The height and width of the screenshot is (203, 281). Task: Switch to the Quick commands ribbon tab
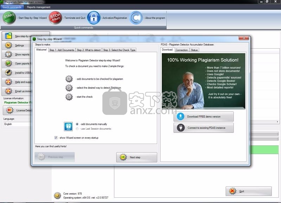click(x=12, y=7)
